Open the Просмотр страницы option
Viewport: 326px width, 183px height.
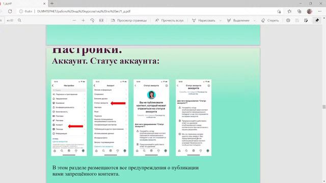(129, 20)
